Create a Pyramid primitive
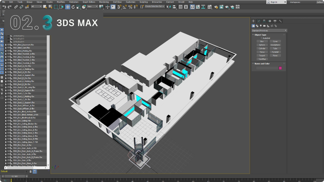324x182 pixels. click(275, 52)
